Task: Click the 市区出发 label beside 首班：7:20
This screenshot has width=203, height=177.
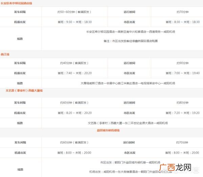Action: [130, 113]
